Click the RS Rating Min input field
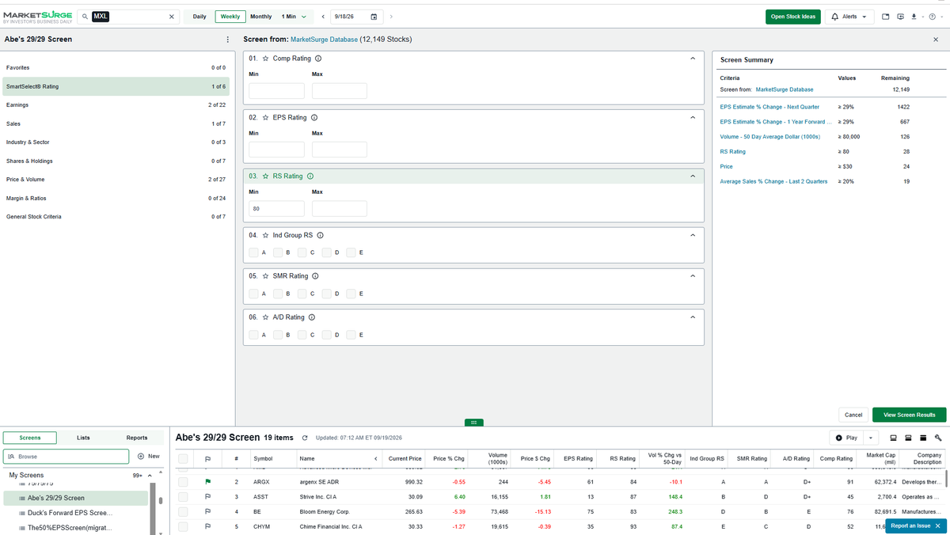This screenshot has width=950, height=535. (x=276, y=209)
